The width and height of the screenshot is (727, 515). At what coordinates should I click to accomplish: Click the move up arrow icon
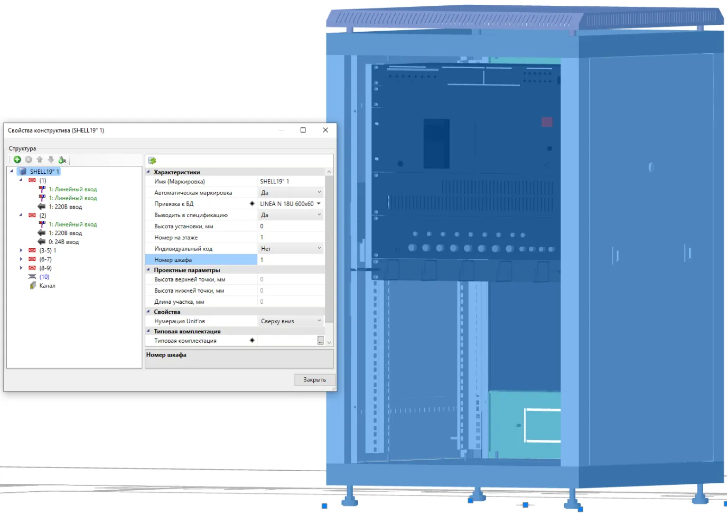(40, 160)
